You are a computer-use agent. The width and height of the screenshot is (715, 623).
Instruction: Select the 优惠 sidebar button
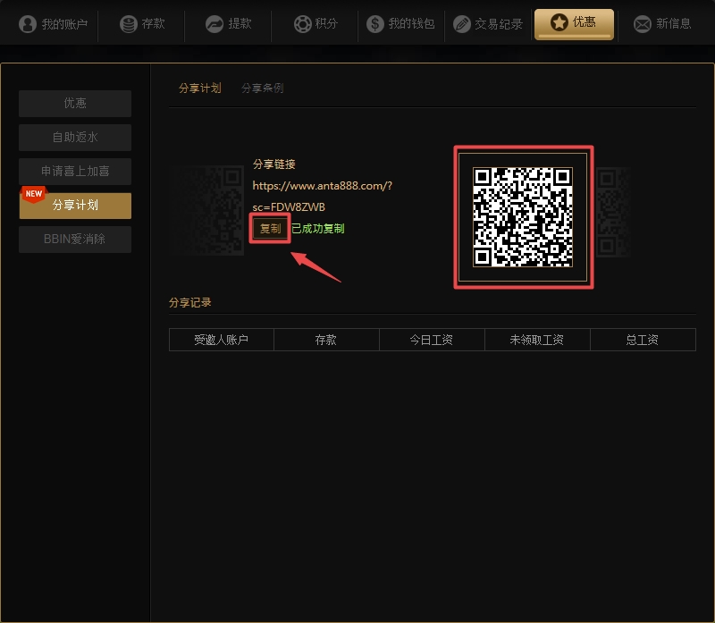(x=75, y=103)
